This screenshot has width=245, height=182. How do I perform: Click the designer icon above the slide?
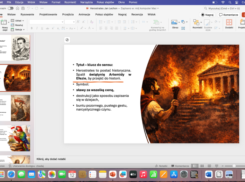(67, 40)
